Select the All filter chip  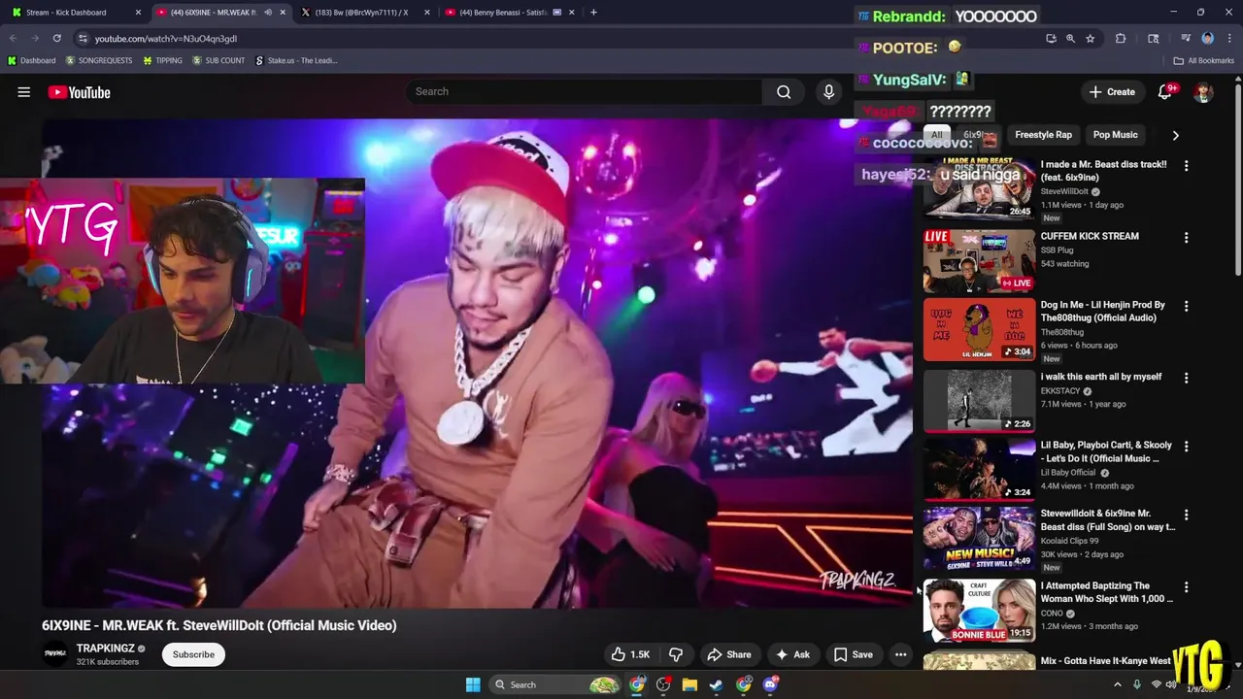pos(936,135)
